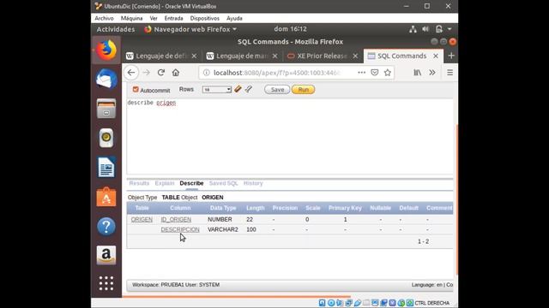Image resolution: width=549 pixels, height=308 pixels.
Task: Click the Primary Key column header
Action: [x=345, y=208]
